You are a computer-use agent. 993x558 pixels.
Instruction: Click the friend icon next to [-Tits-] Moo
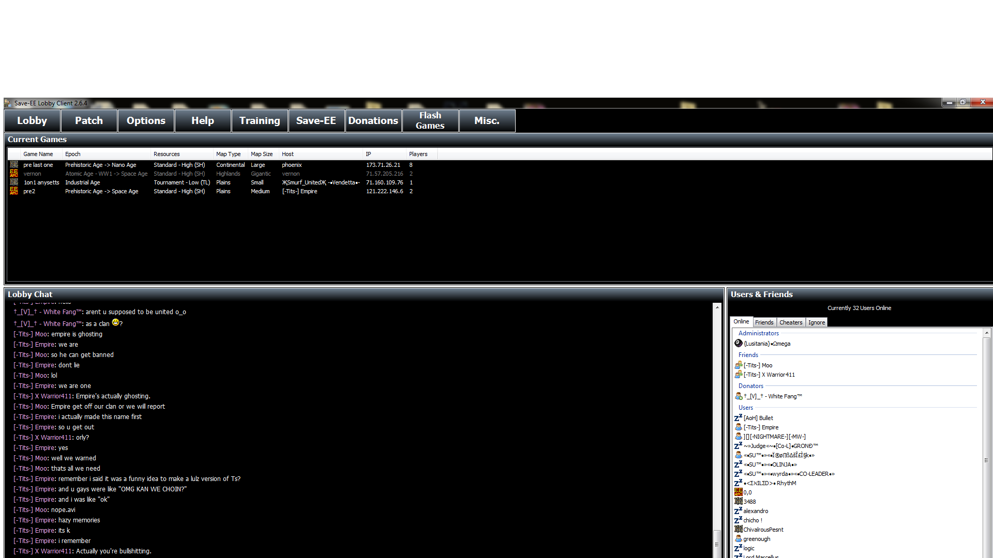tap(739, 365)
